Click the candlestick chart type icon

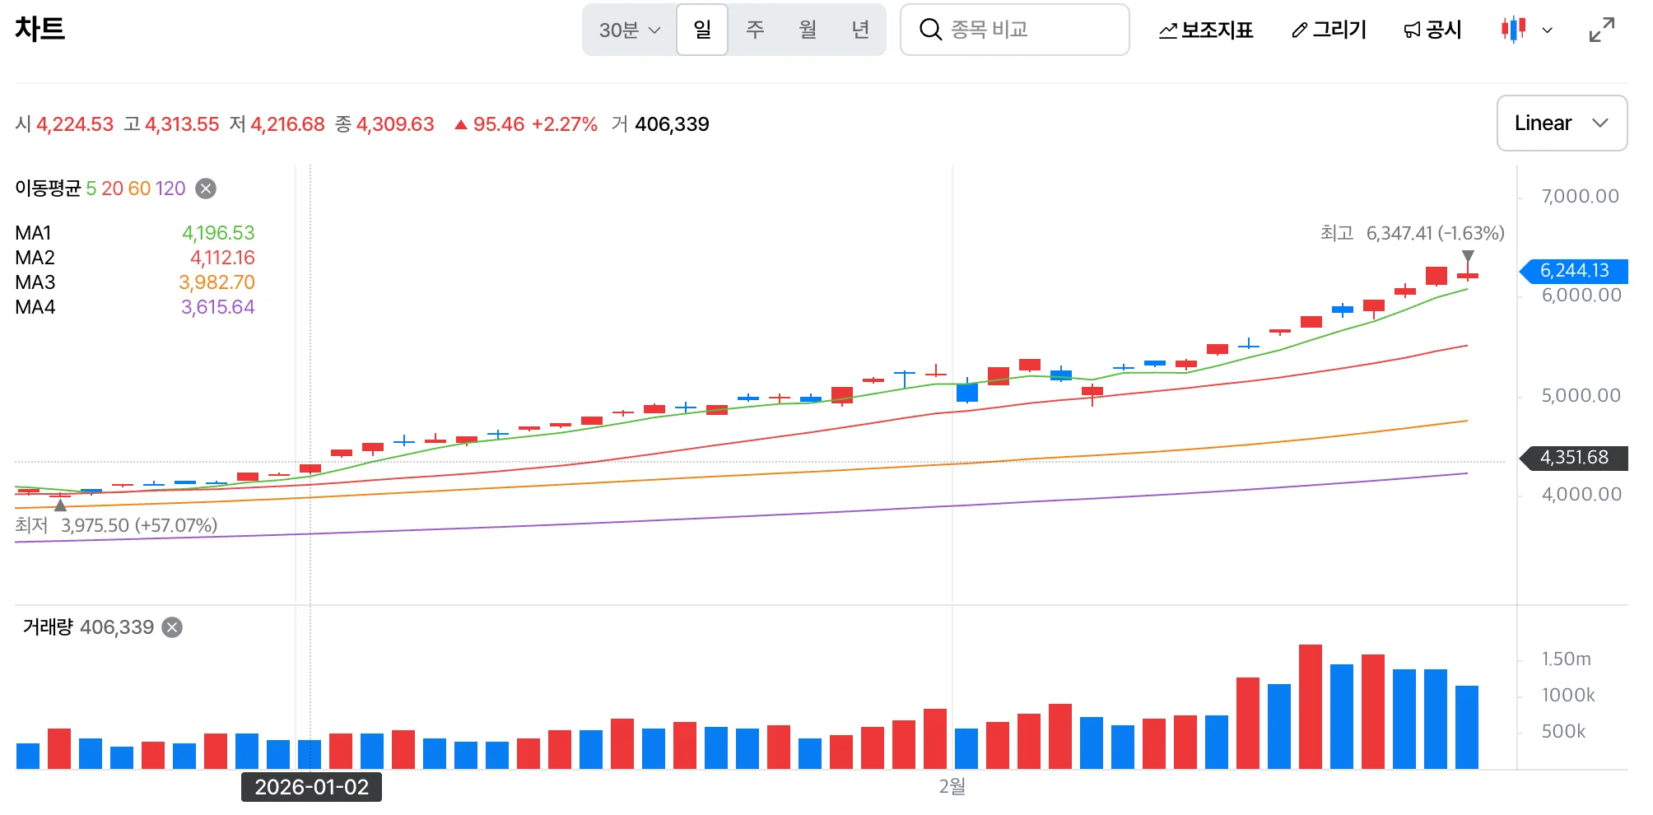pyautogui.click(x=1513, y=30)
